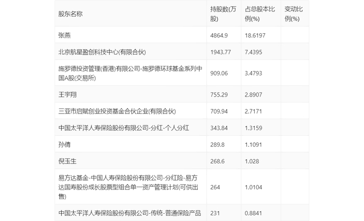Select the value 268.6
The image size is (364, 221).
tap(217, 161)
